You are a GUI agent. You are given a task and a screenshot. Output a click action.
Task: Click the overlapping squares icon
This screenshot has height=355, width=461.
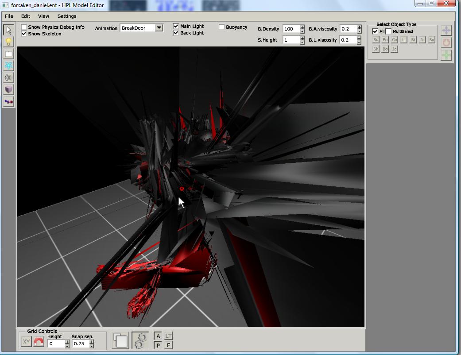point(120,340)
